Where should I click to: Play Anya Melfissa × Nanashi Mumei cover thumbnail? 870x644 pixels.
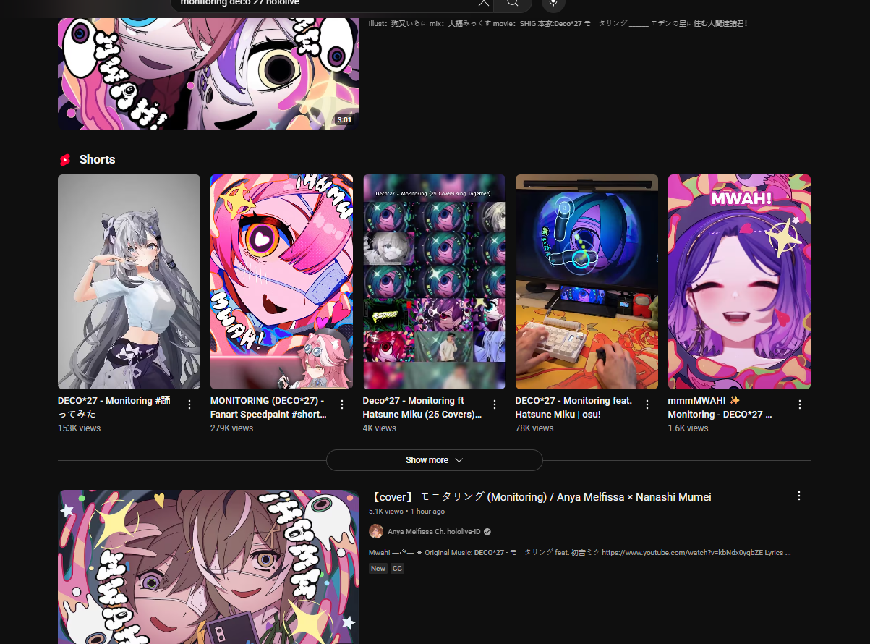208,567
